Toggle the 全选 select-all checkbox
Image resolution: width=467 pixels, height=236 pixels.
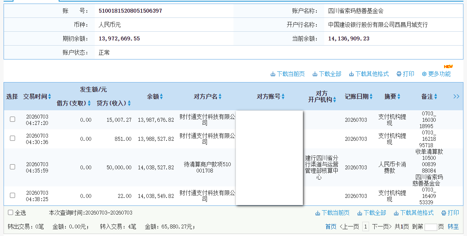(x=10, y=213)
